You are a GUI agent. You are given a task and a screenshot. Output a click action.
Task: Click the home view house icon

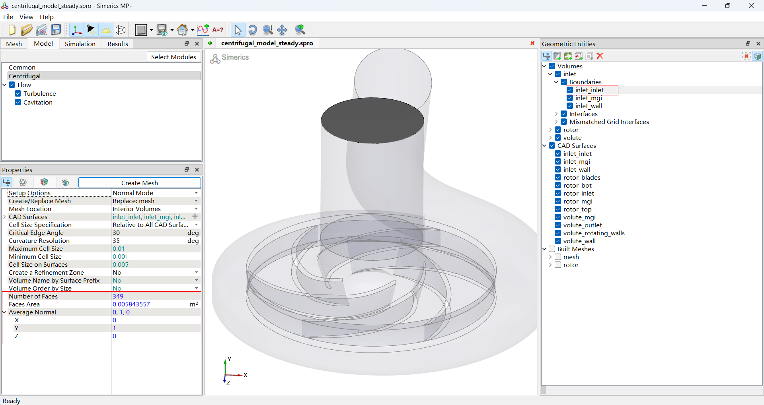182,30
